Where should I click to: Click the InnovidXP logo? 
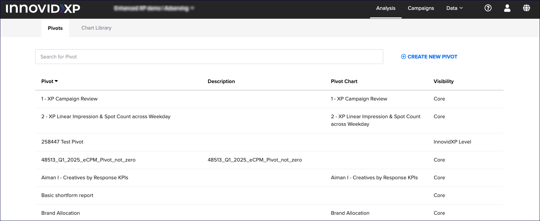click(x=43, y=8)
